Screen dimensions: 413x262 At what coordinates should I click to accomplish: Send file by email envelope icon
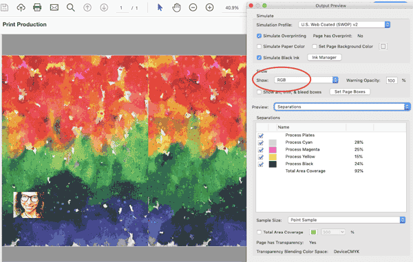coord(54,8)
